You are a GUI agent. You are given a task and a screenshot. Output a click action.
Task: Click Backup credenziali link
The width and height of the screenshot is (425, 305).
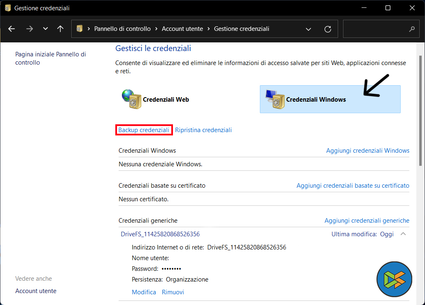point(143,130)
